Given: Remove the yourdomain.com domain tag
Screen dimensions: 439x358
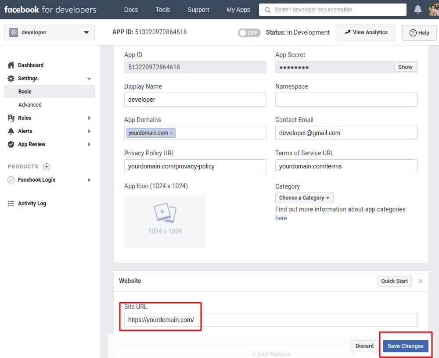Looking at the screenshot, I should pos(172,133).
